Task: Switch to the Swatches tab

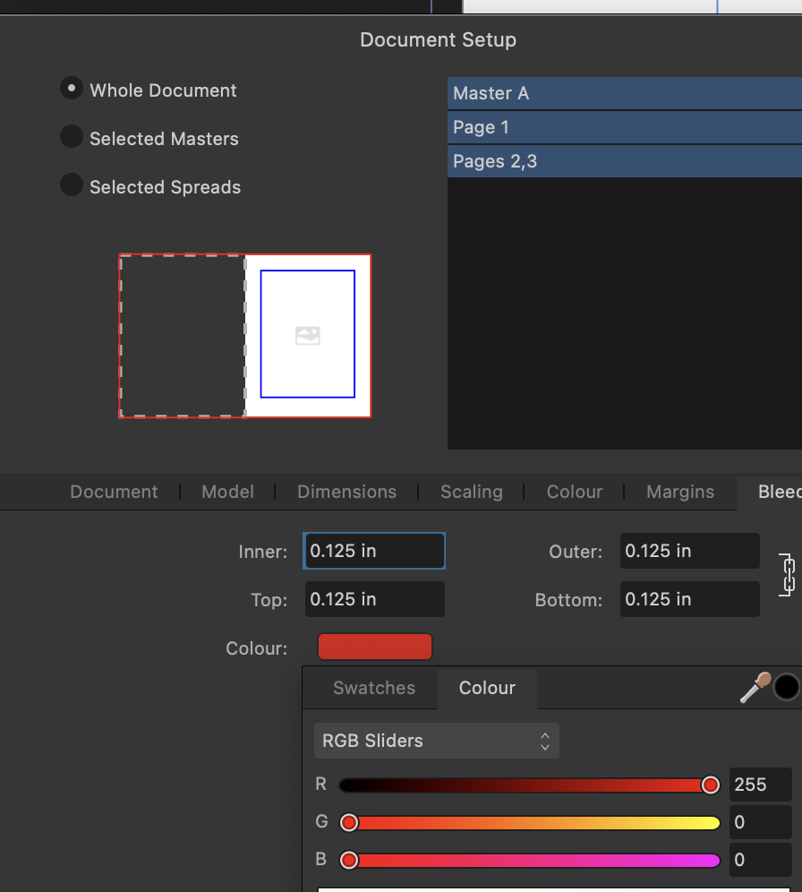Action: tap(373, 688)
